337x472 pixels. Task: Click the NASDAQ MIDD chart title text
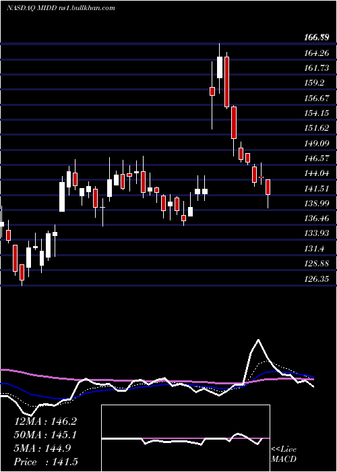tap(61, 8)
